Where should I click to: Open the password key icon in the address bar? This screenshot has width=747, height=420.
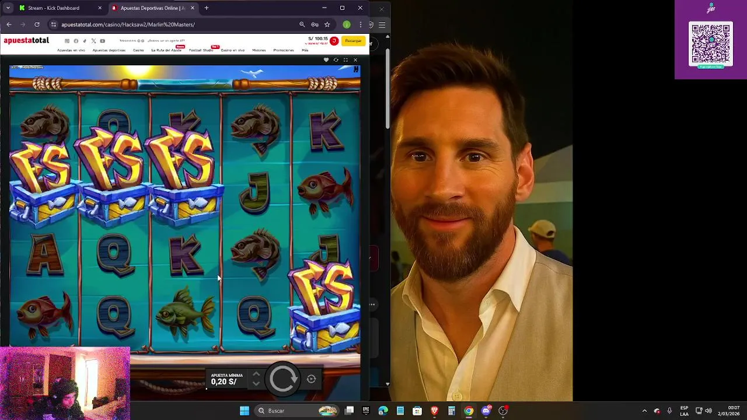pyautogui.click(x=315, y=24)
